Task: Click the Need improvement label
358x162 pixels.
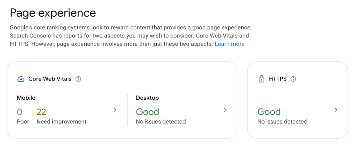Action: (62, 122)
